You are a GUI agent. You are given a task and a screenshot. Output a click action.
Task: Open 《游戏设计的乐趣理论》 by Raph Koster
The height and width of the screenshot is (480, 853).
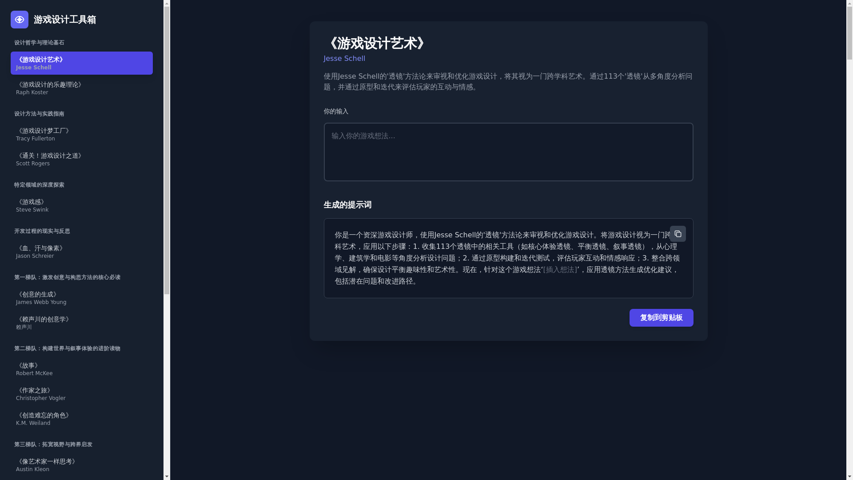coord(82,88)
